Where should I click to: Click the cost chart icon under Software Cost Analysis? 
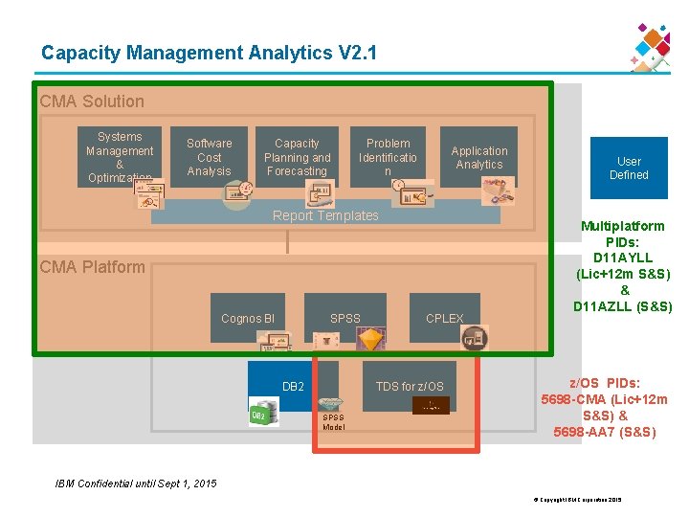coord(237,193)
